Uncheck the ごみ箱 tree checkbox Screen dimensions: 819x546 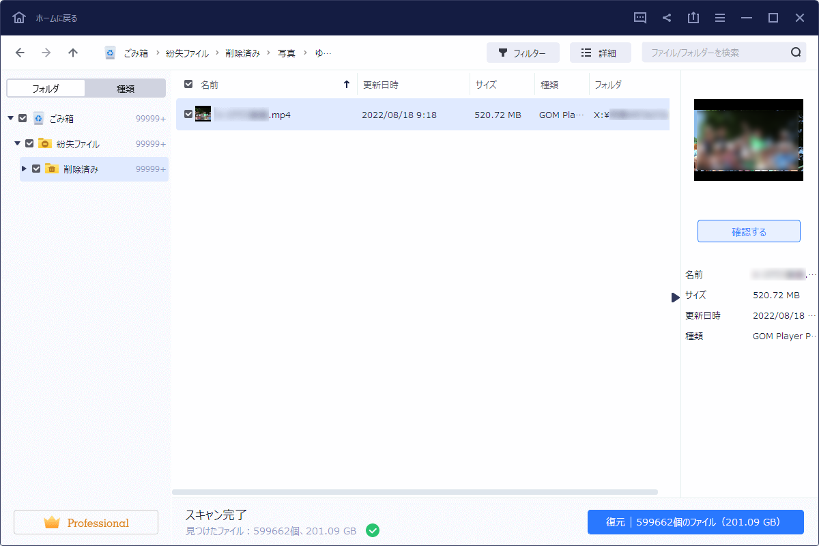click(23, 118)
